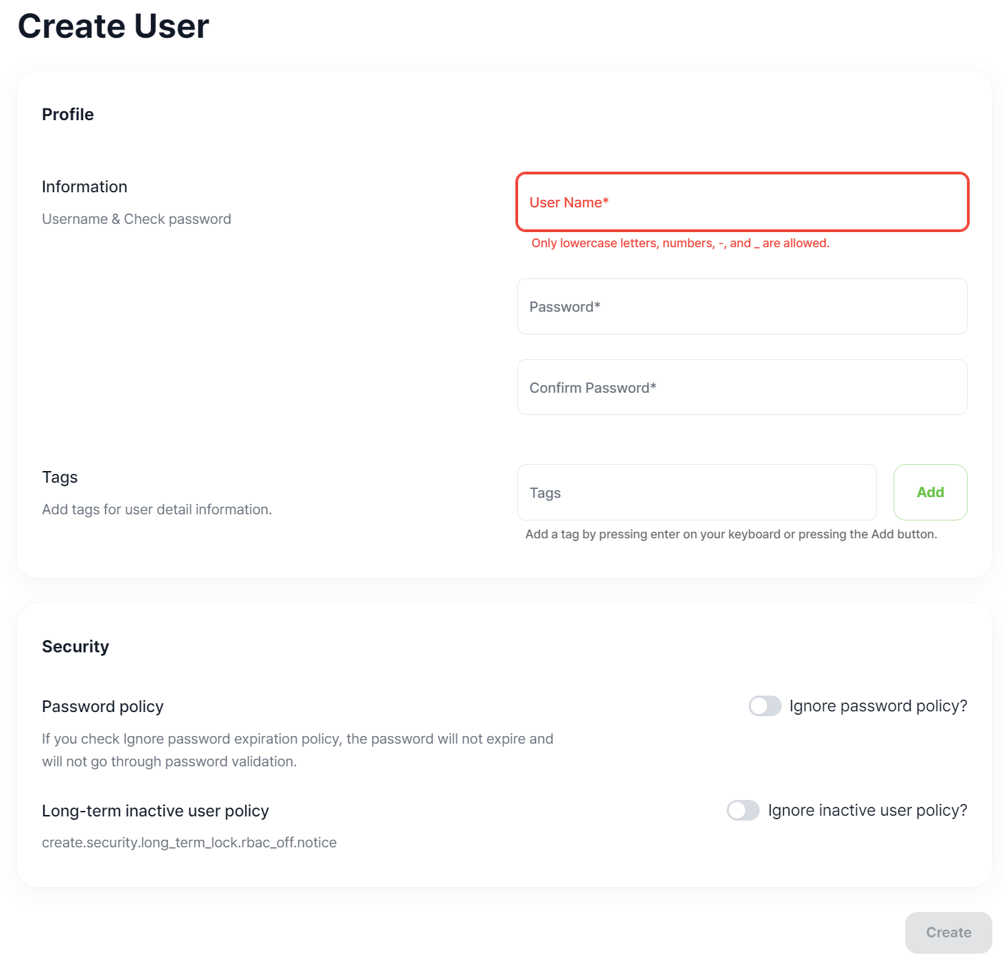Click the lowercase letters validation error message
This screenshot has width=1004, height=962.
pyautogui.click(x=680, y=243)
